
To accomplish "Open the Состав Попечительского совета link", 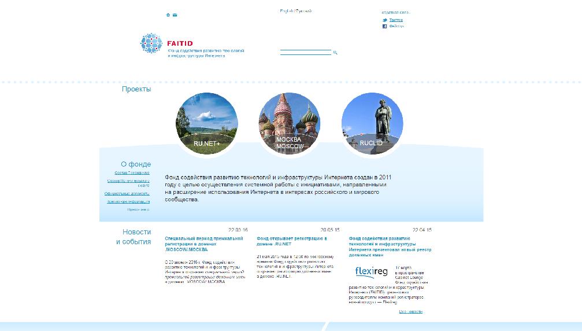I will click(x=128, y=183).
